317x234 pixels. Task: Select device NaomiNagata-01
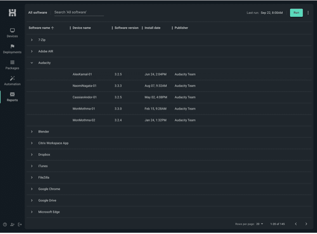click(85, 86)
